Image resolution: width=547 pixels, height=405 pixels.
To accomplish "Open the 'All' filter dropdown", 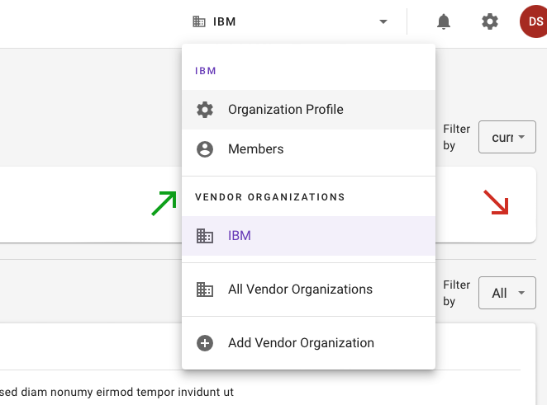I will [x=507, y=293].
